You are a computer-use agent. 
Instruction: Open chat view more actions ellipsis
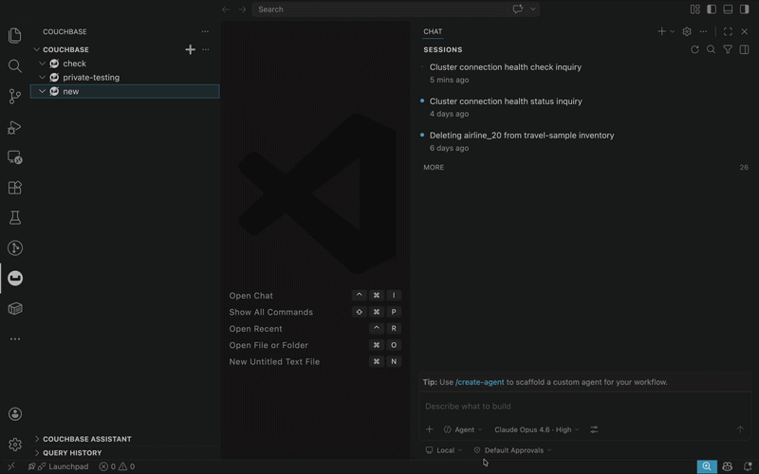[x=703, y=31]
